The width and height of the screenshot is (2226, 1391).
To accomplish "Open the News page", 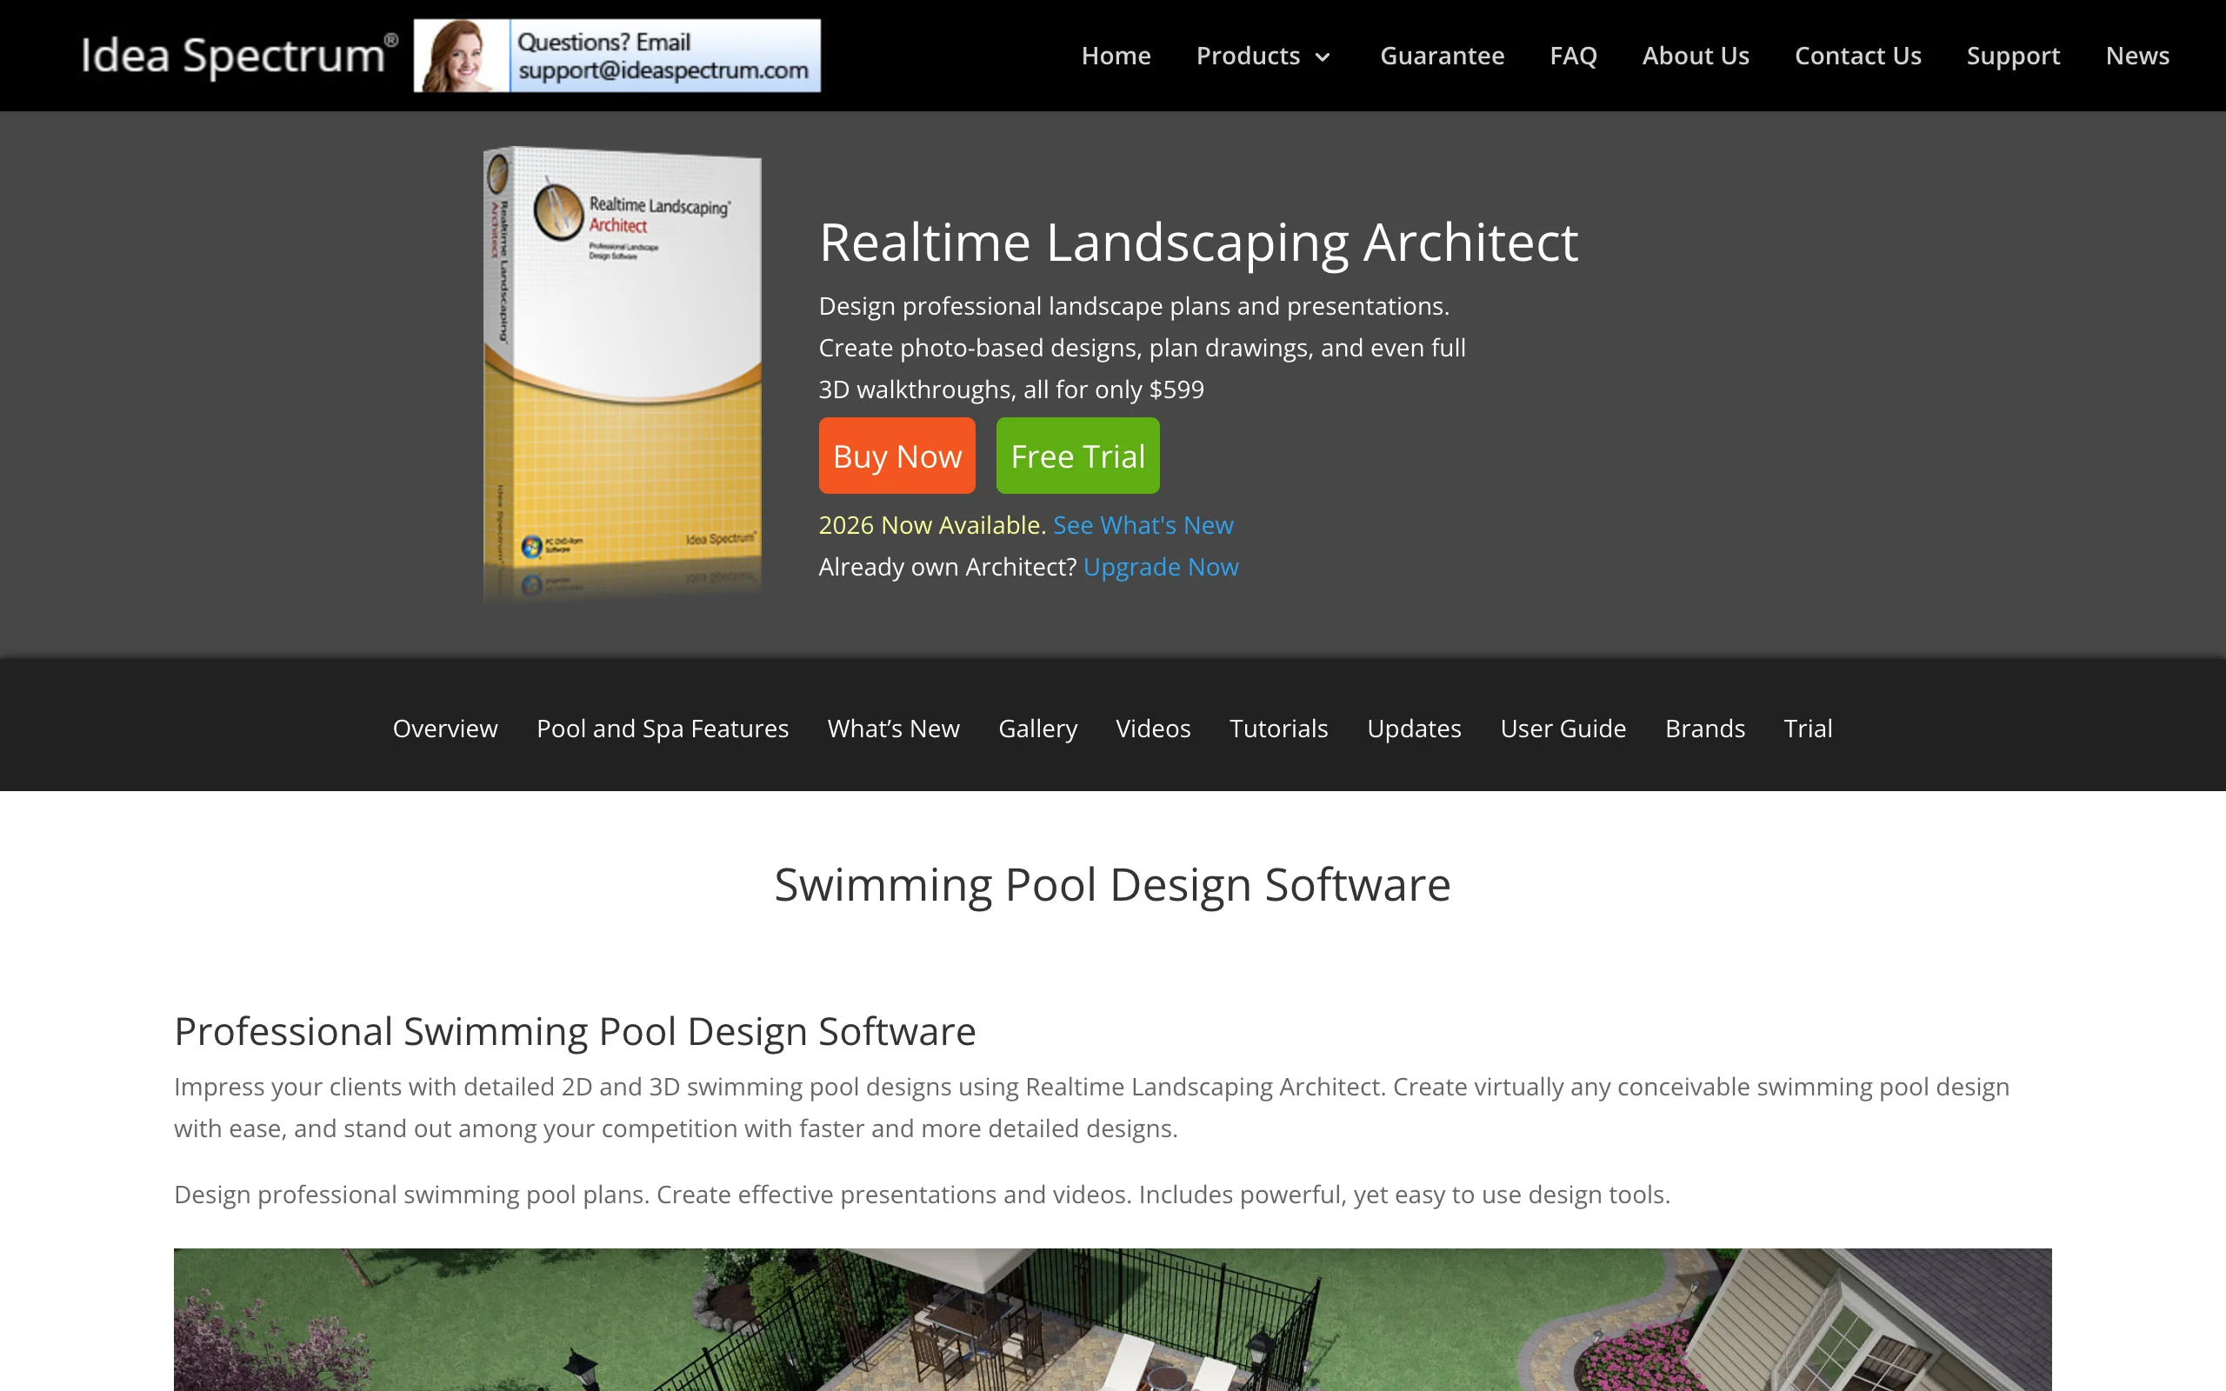I will (x=2136, y=55).
